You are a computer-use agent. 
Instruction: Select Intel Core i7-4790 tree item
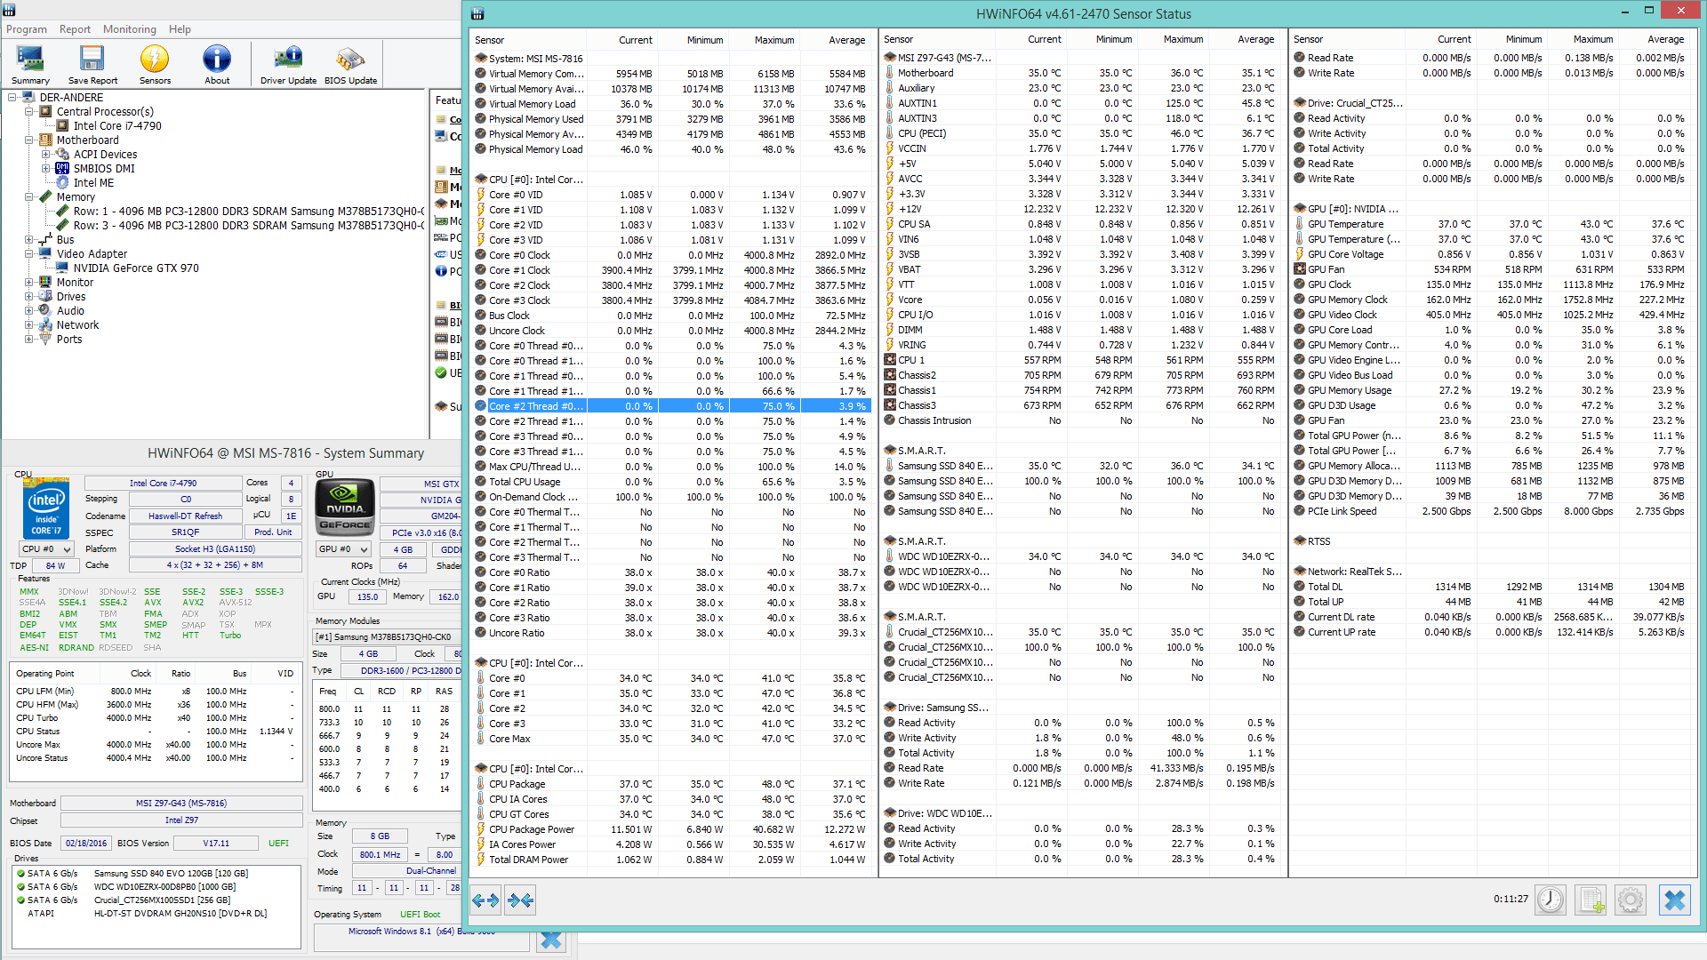117,125
